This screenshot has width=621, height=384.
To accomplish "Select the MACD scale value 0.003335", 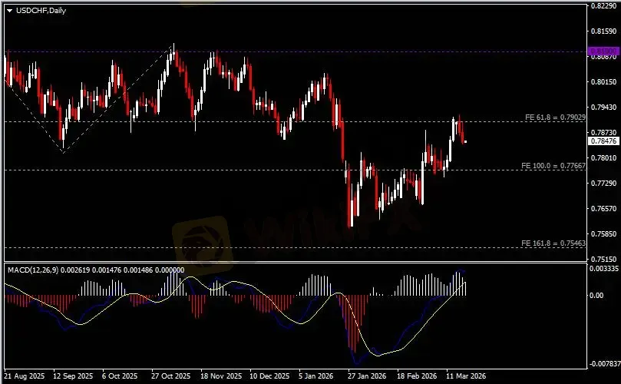I will [605, 269].
